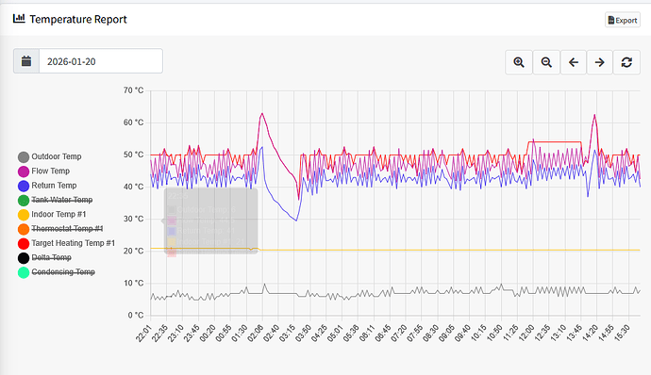This screenshot has width=651, height=375.
Task: Open date picker field 2026-01-20
Action: pos(101,61)
